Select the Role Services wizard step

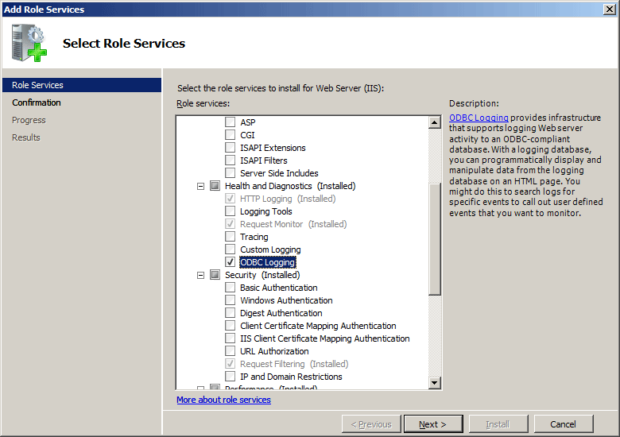click(82, 85)
